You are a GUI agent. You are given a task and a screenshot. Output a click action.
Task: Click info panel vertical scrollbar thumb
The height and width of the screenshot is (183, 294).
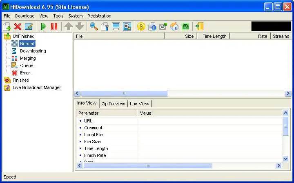[285, 126]
